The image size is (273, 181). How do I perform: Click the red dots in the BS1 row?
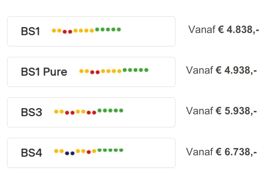[67, 32]
